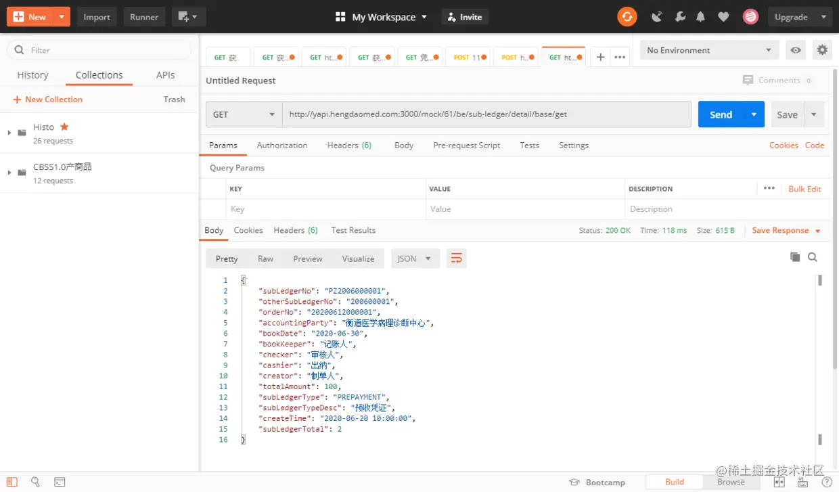Screen dimensions: 839x492
Task: Open the response Cookies tab
Action: tap(248, 230)
